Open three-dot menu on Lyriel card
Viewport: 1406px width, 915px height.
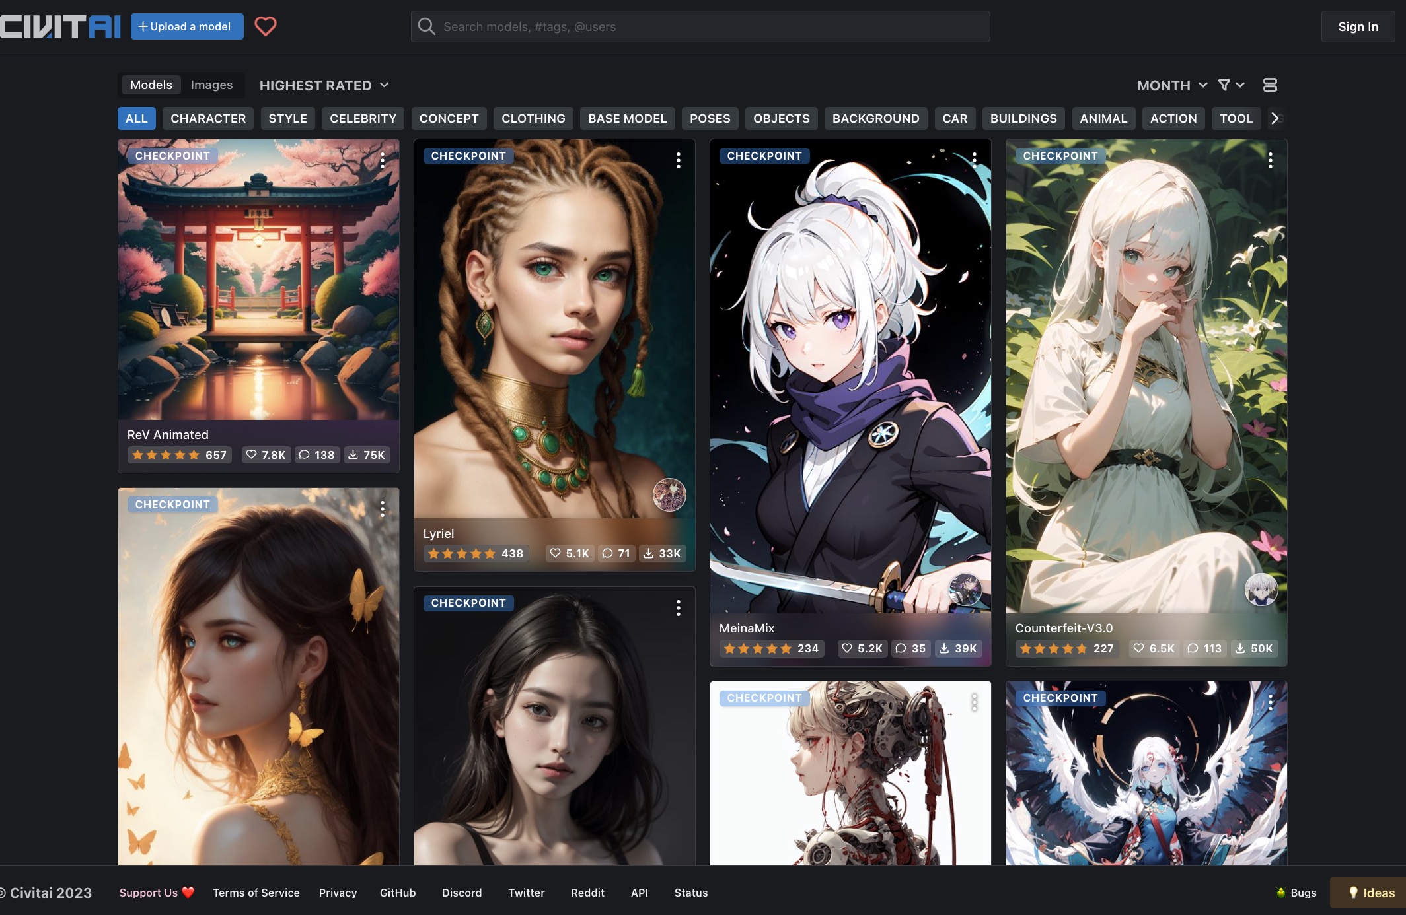click(x=679, y=160)
